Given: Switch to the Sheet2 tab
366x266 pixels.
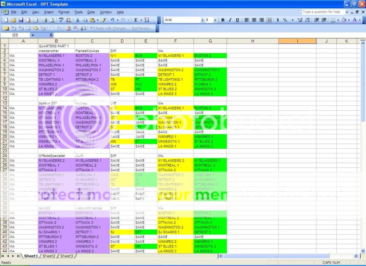Looking at the screenshot, I should point(49,256).
